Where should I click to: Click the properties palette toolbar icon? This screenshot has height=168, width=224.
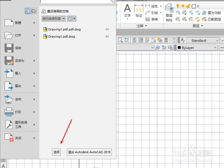134,40
